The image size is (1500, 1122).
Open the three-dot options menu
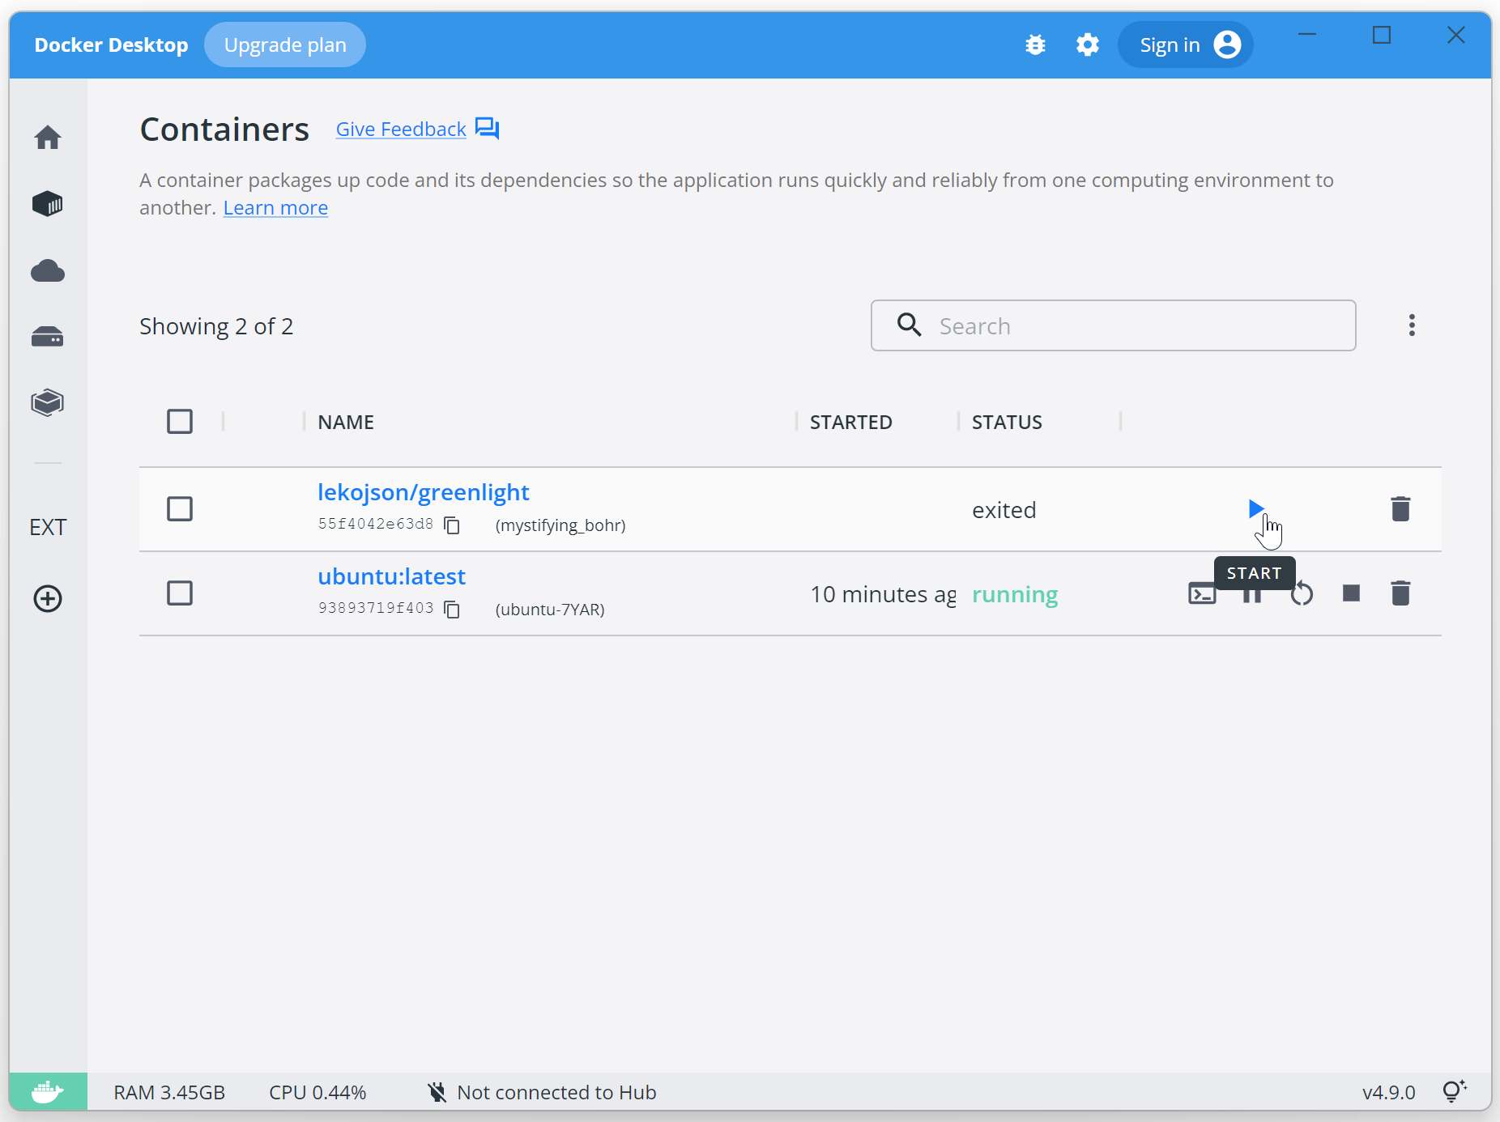(1412, 325)
